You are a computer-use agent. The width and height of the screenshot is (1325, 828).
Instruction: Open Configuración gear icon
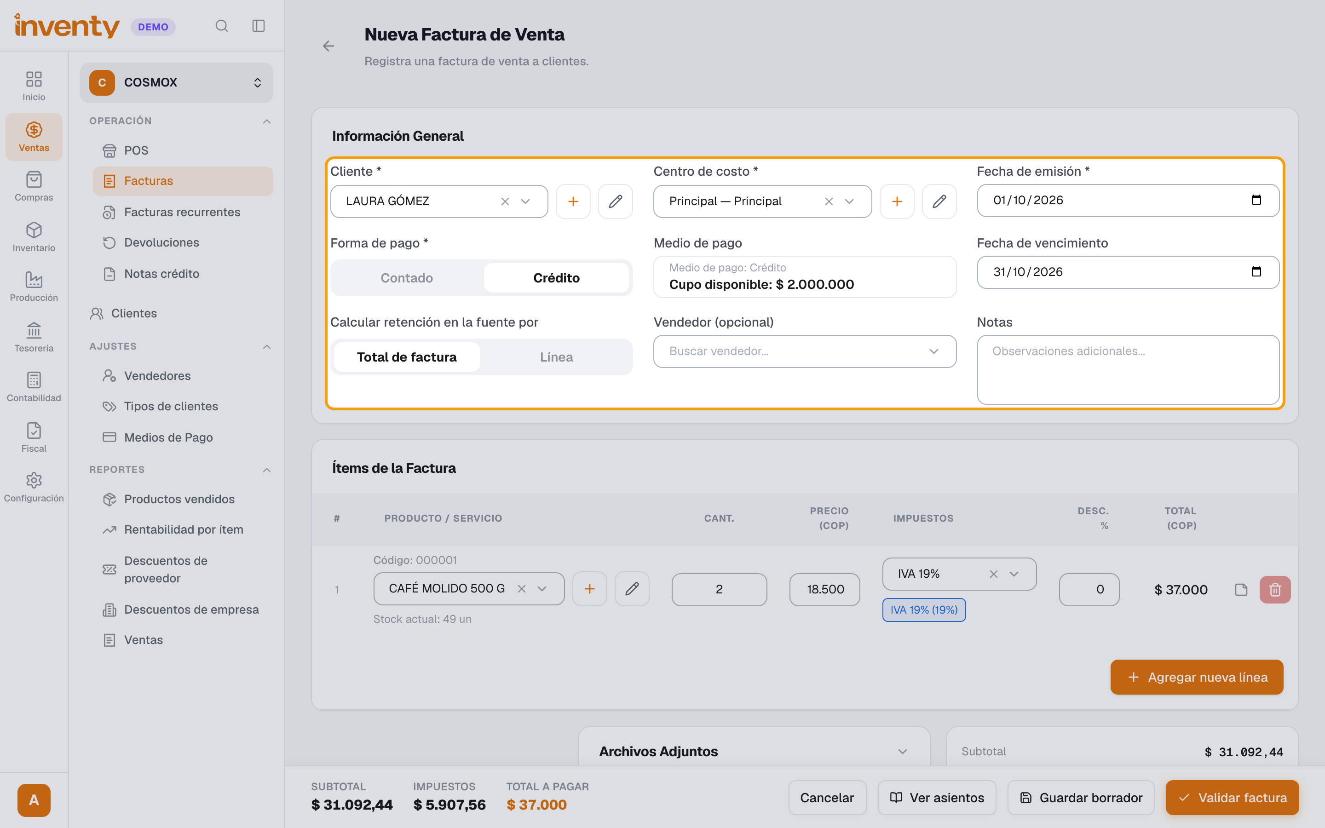[x=34, y=488]
